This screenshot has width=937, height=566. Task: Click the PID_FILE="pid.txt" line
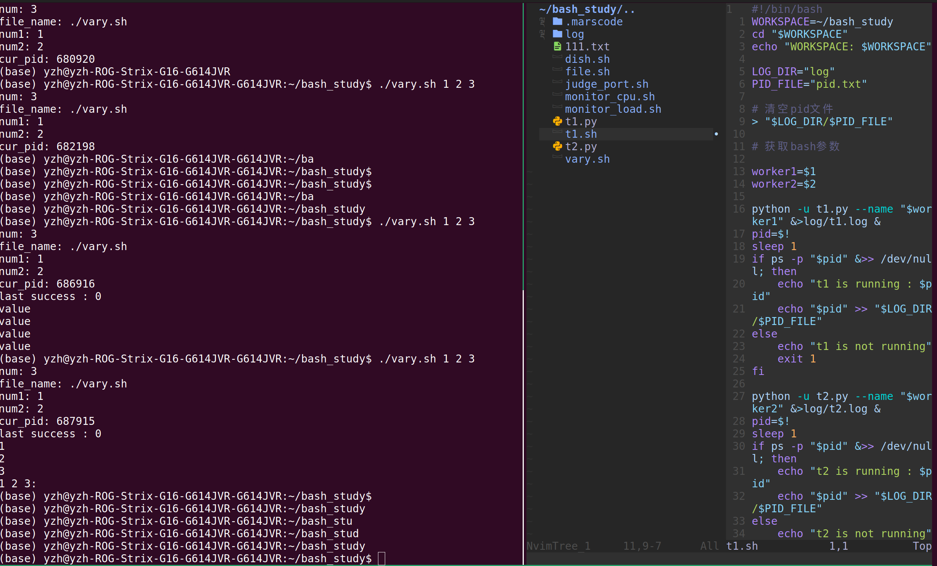click(x=809, y=84)
